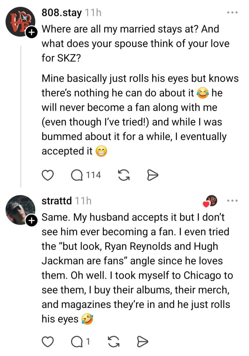Follow 808.stay using the plus badge
Screen dimensions: 249x356
click(31, 33)
